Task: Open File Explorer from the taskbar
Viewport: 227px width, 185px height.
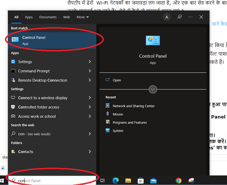Action: (x=128, y=181)
